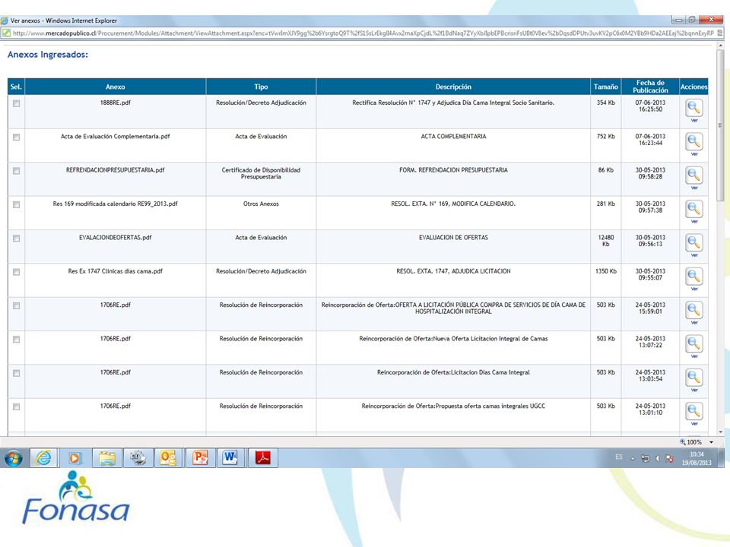Open Windows Explorer folder taskbar icon
This screenshot has width=730, height=547.
pos(107,458)
